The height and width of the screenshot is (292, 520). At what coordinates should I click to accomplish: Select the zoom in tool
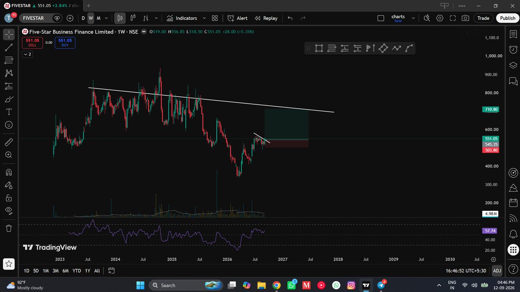(x=9, y=155)
